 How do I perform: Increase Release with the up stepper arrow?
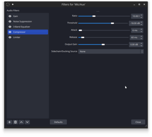pos(142,36)
